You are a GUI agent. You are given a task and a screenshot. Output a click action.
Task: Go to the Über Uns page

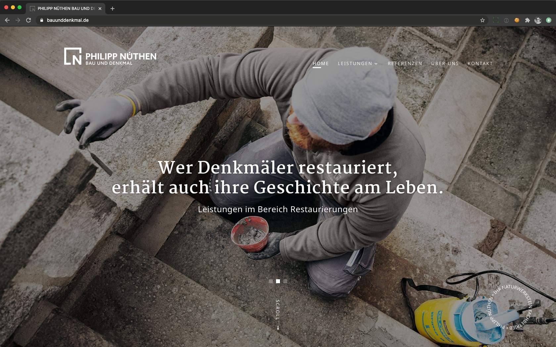pos(445,63)
